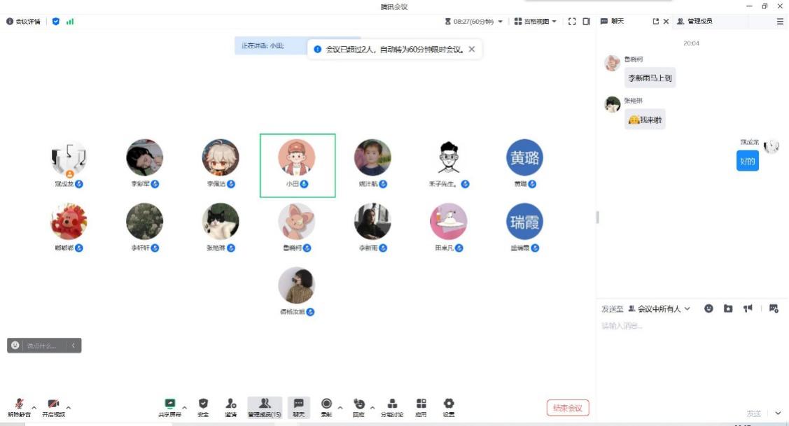This screenshot has width=789, height=426.
Task: Open the 会议中所有人 recipient dropdown
Action: 659,308
